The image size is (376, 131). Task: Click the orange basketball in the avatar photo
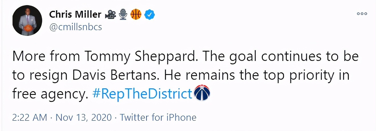coord(28,28)
